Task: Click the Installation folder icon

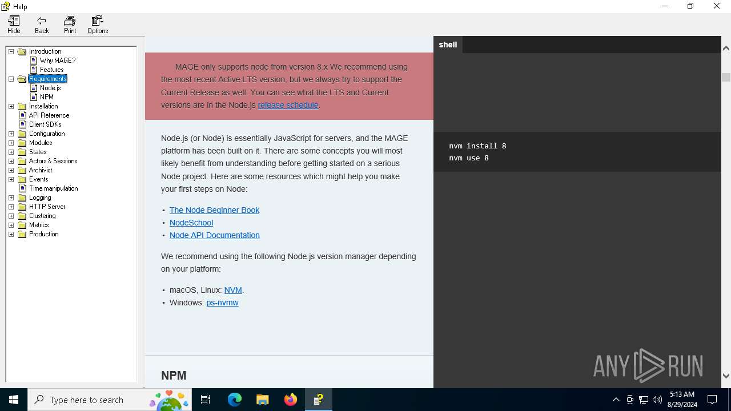Action: point(22,106)
